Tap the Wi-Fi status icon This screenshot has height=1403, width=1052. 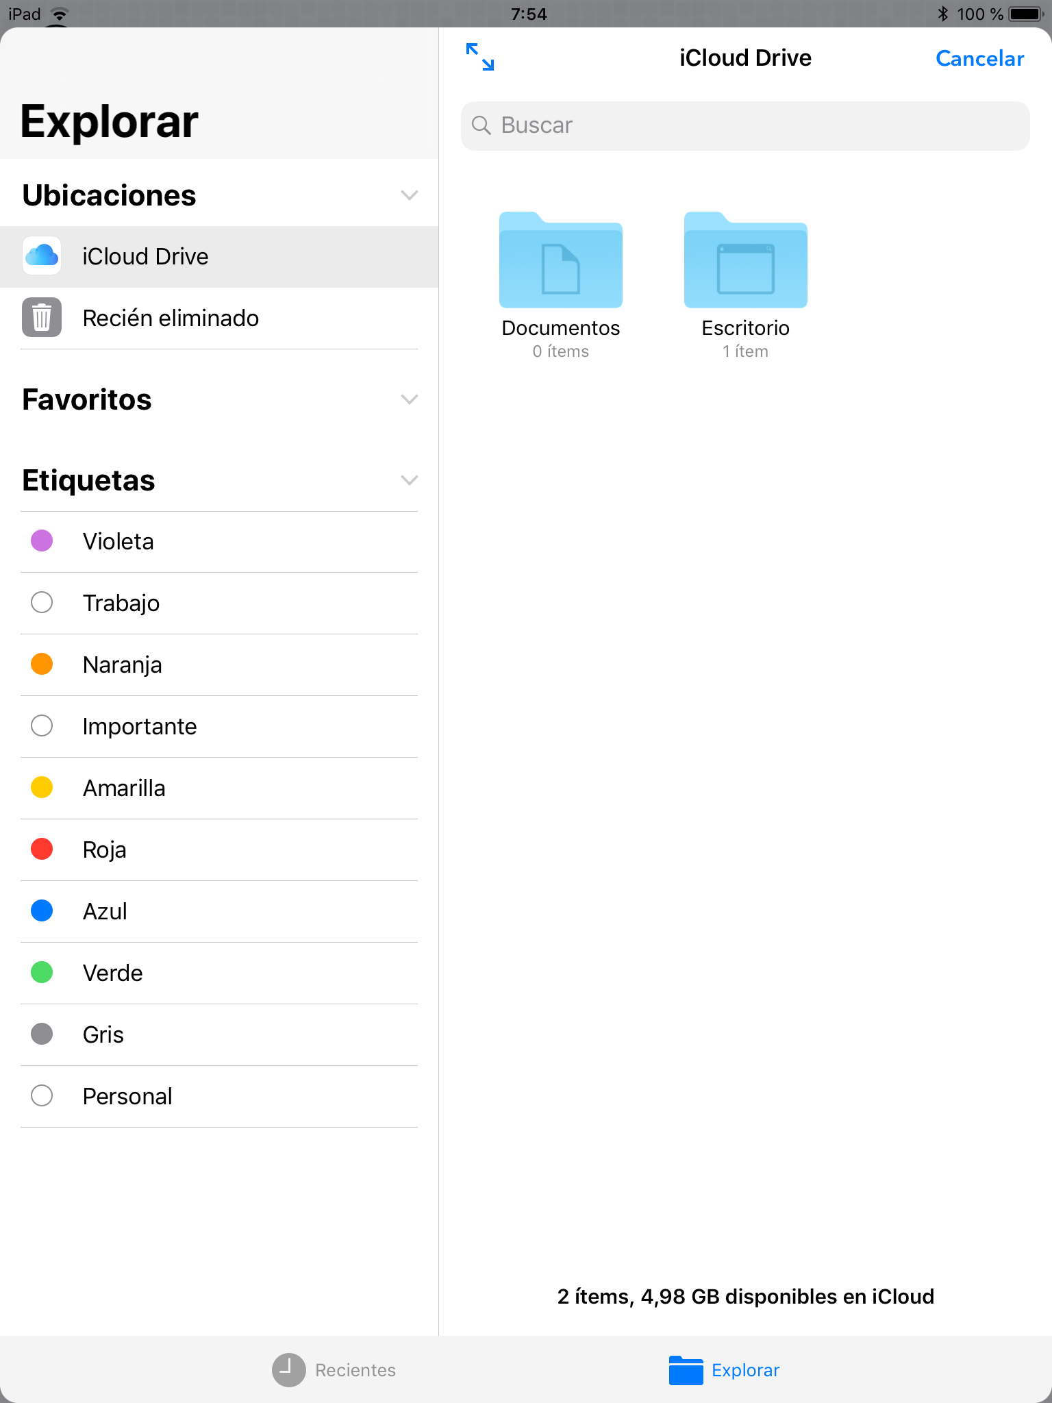coord(60,14)
